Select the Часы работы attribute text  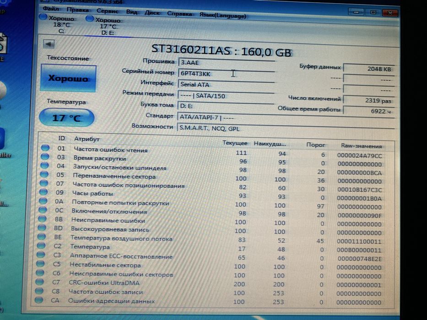point(92,193)
